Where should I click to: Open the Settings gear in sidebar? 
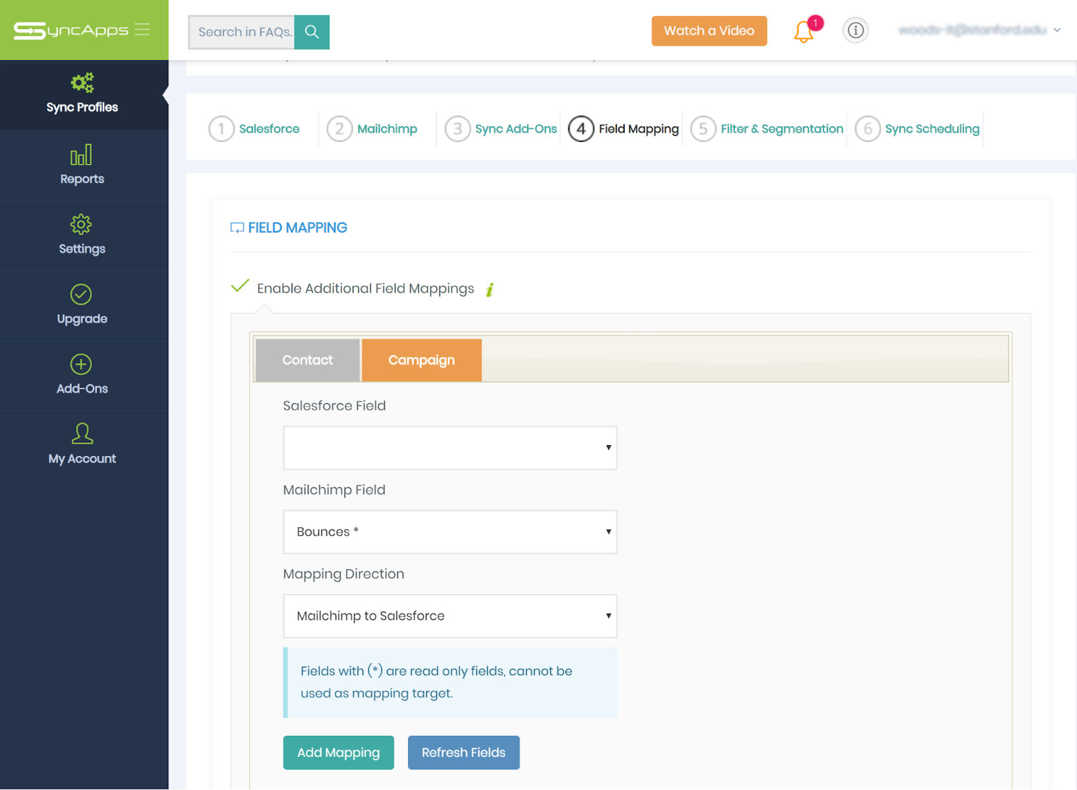pos(81,225)
